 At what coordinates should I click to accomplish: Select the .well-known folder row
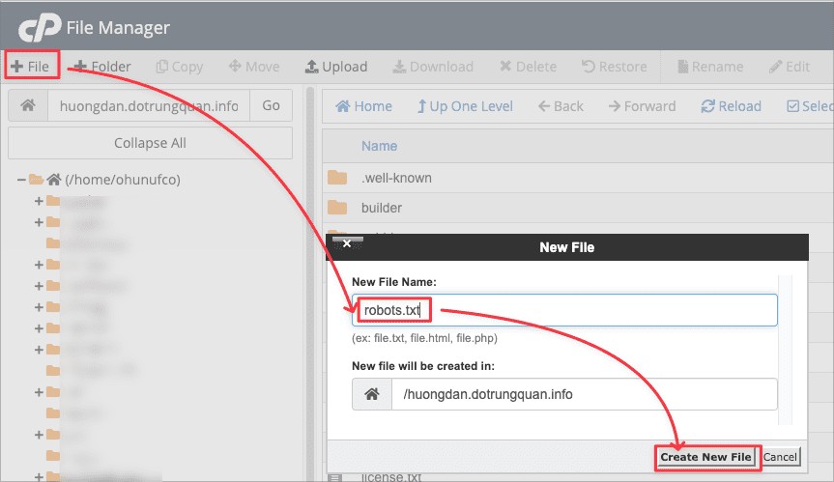[x=578, y=178]
